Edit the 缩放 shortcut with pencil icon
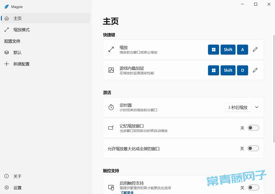The height and width of the screenshot is (194, 275). click(x=255, y=50)
